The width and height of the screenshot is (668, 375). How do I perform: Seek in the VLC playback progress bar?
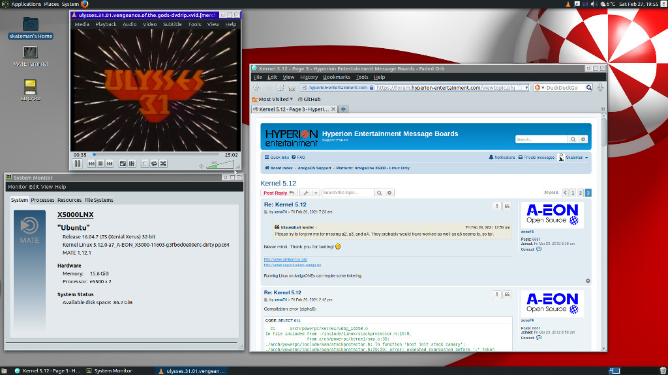[x=156, y=155]
